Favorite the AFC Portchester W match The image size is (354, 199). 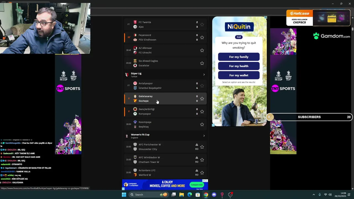pyautogui.click(x=202, y=147)
